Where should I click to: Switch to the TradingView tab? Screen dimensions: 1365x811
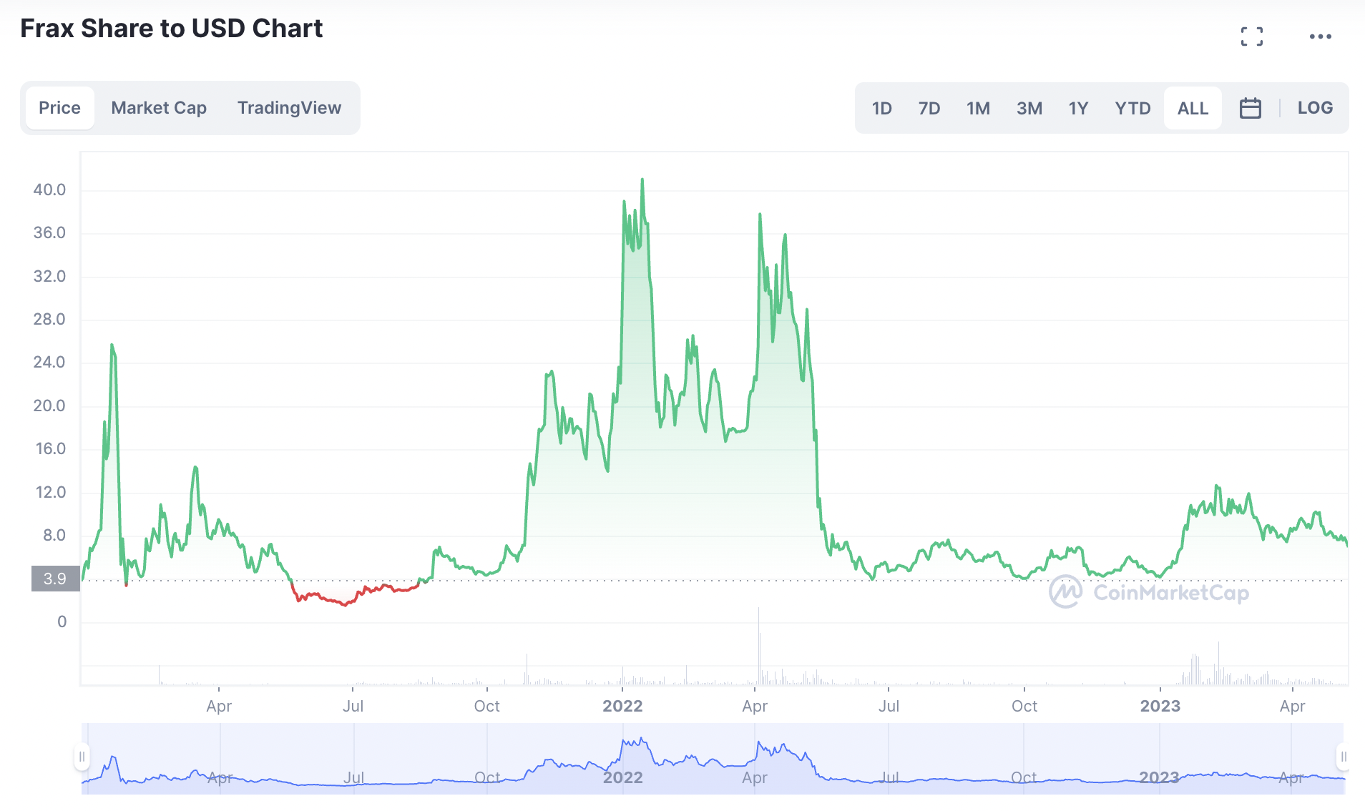pos(289,108)
